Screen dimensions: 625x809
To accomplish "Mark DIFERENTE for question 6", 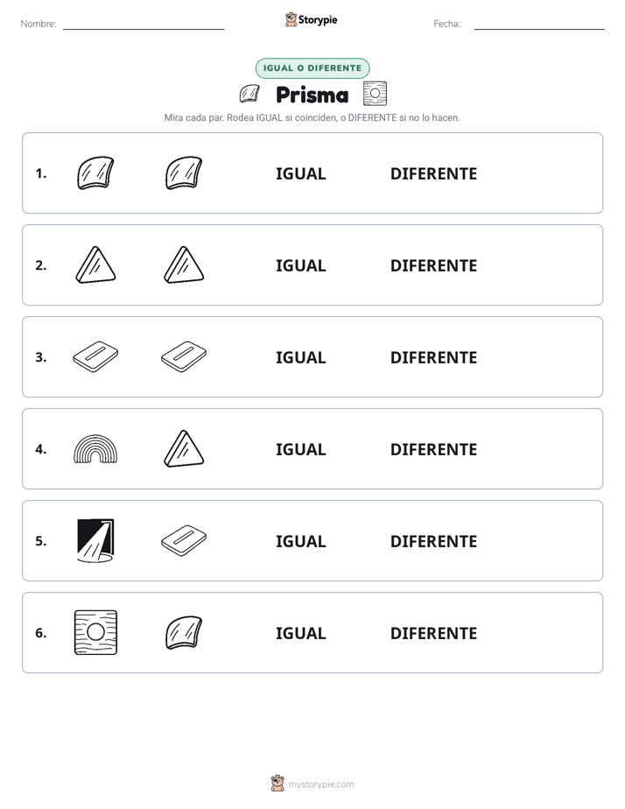I will click(433, 633).
